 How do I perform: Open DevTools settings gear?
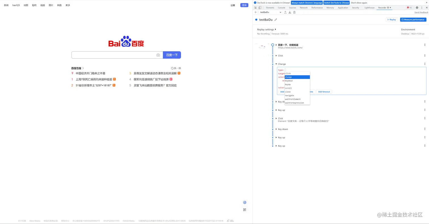click(x=417, y=8)
